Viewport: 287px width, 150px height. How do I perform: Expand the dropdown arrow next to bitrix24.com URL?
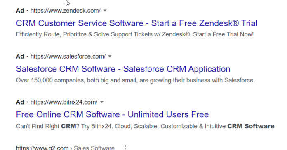tap(102, 102)
